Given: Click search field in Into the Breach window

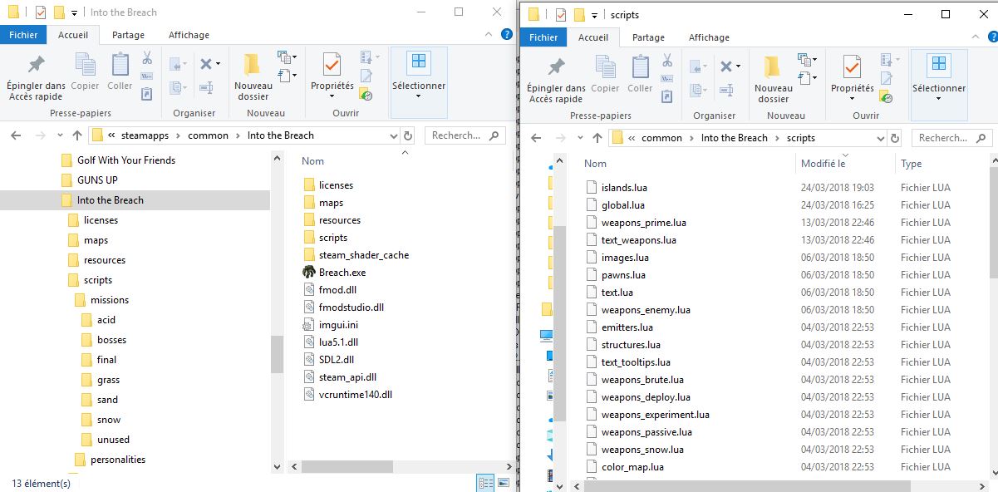Looking at the screenshot, I should tap(456, 135).
